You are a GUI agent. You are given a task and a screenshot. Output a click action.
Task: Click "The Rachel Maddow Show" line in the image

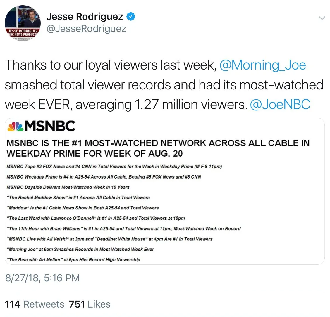tap(78, 198)
